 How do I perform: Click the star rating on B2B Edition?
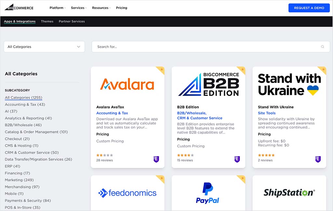pos(185,155)
